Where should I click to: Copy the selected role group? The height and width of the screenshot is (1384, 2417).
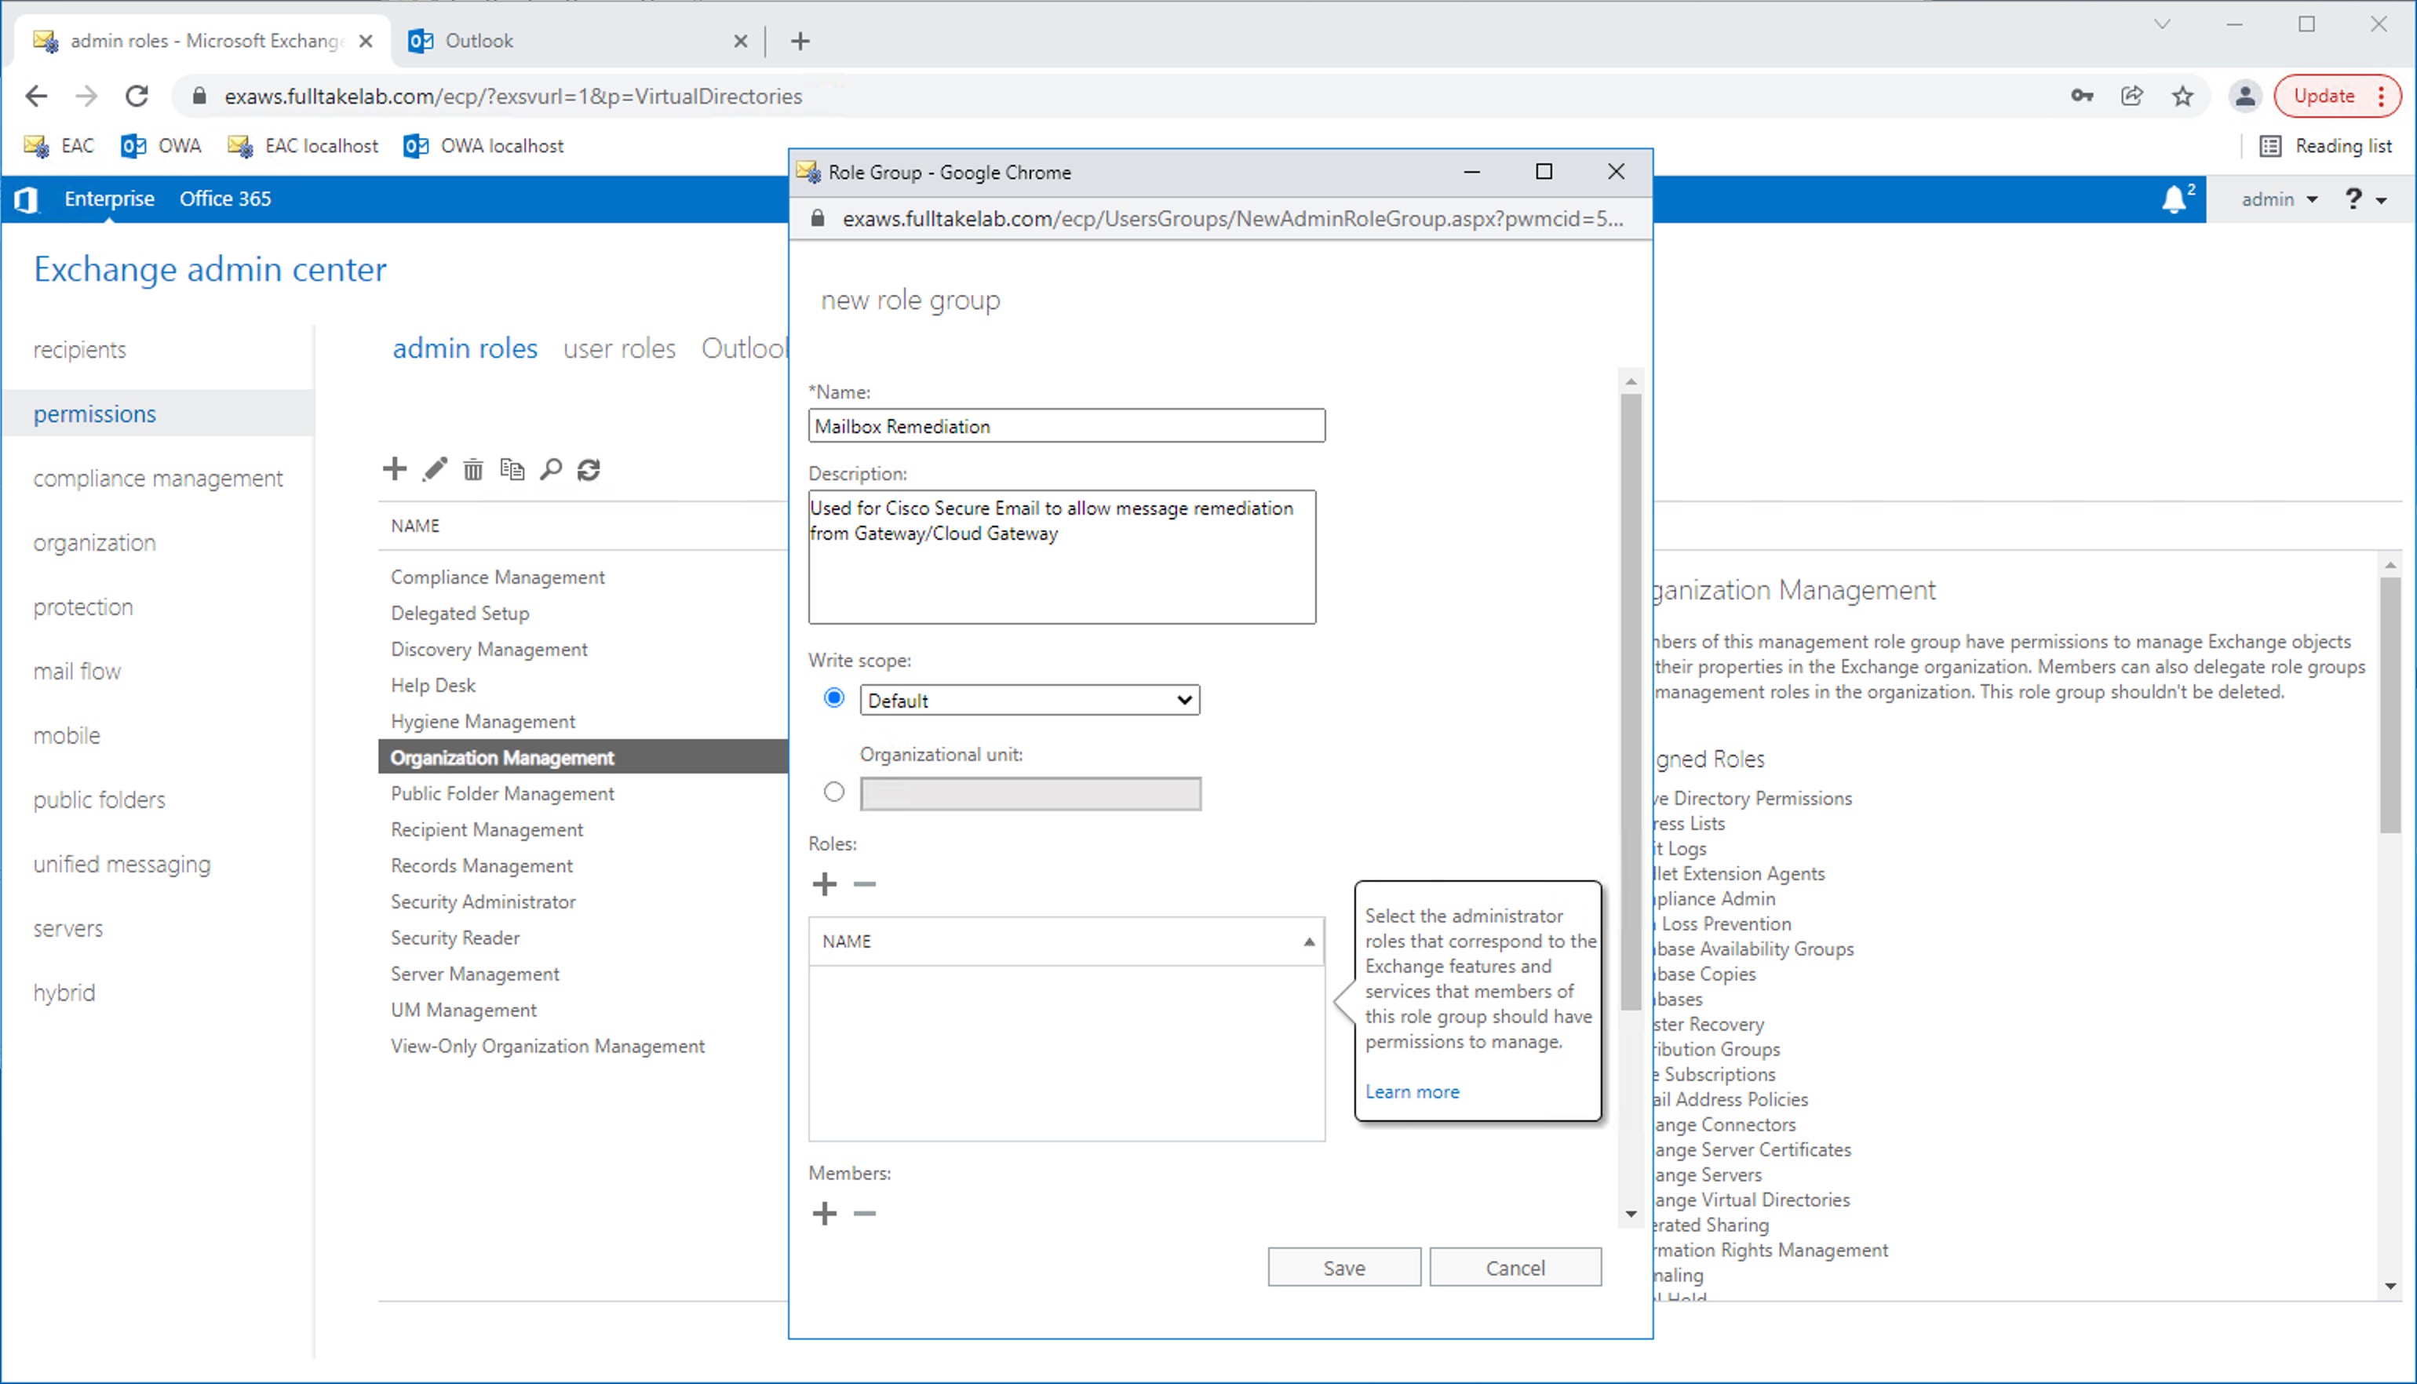[512, 468]
